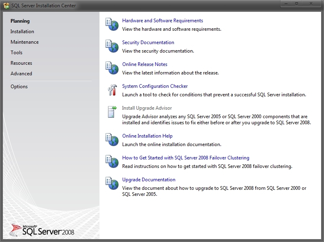Click the Failover Clustering guide icon

point(112,161)
